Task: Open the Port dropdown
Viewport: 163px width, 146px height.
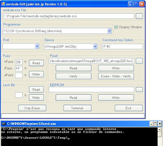Action: pyautogui.click(x=37, y=46)
